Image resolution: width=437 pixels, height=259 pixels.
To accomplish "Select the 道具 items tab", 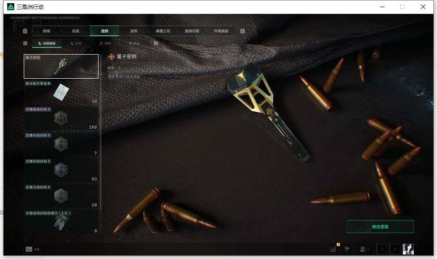I will 104,31.
